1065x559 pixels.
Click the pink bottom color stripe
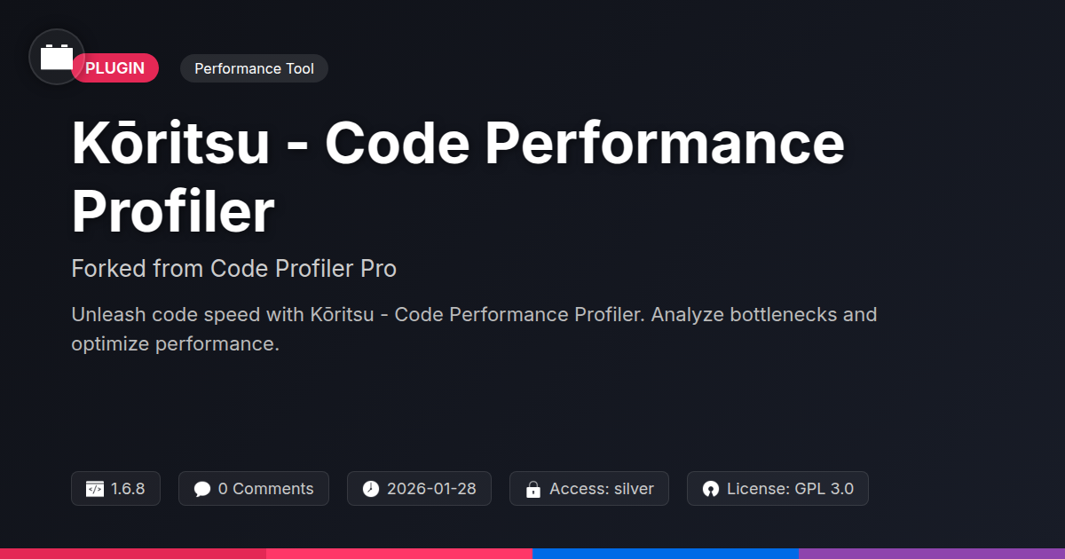[x=399, y=553]
